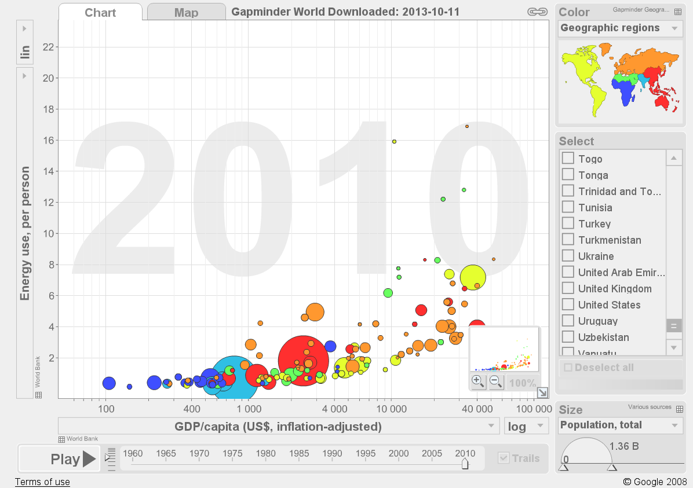
Task: Toggle the Trails checkbox
Action: coord(504,458)
